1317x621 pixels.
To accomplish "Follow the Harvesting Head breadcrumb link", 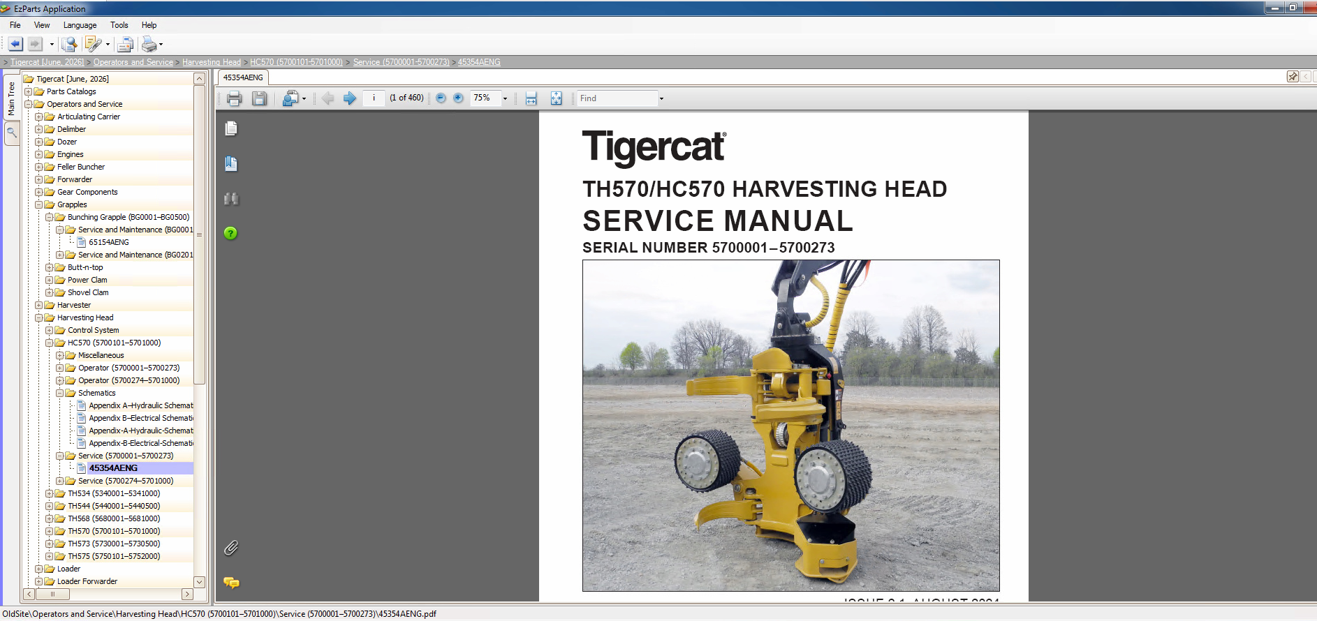I will coord(212,62).
